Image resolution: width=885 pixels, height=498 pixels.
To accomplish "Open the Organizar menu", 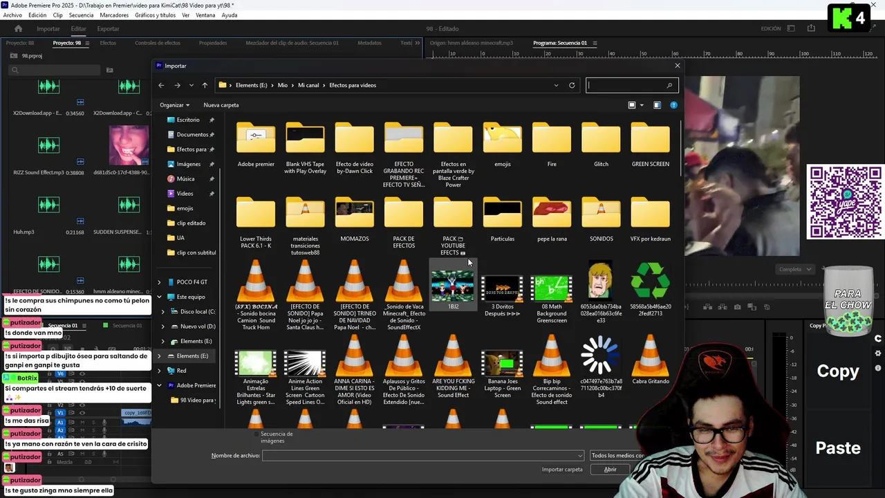I will click(174, 105).
